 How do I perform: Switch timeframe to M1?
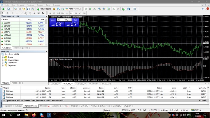[50, 13]
